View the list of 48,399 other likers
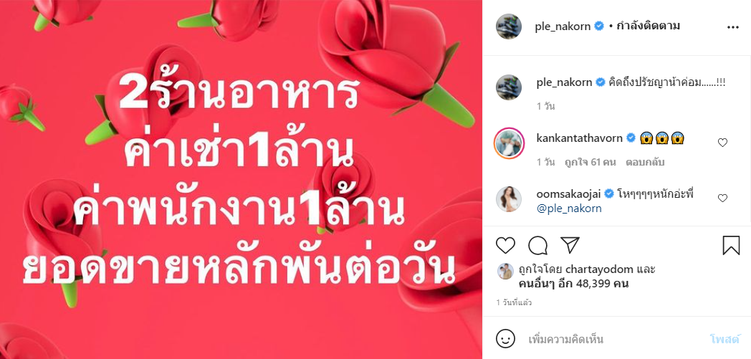Viewport: 751px width, 359px height. pyautogui.click(x=574, y=284)
